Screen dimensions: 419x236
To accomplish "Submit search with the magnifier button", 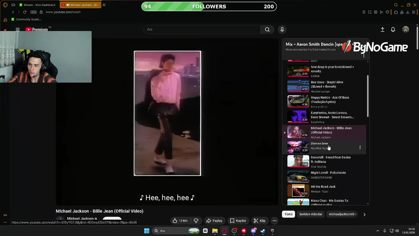I will (x=267, y=29).
